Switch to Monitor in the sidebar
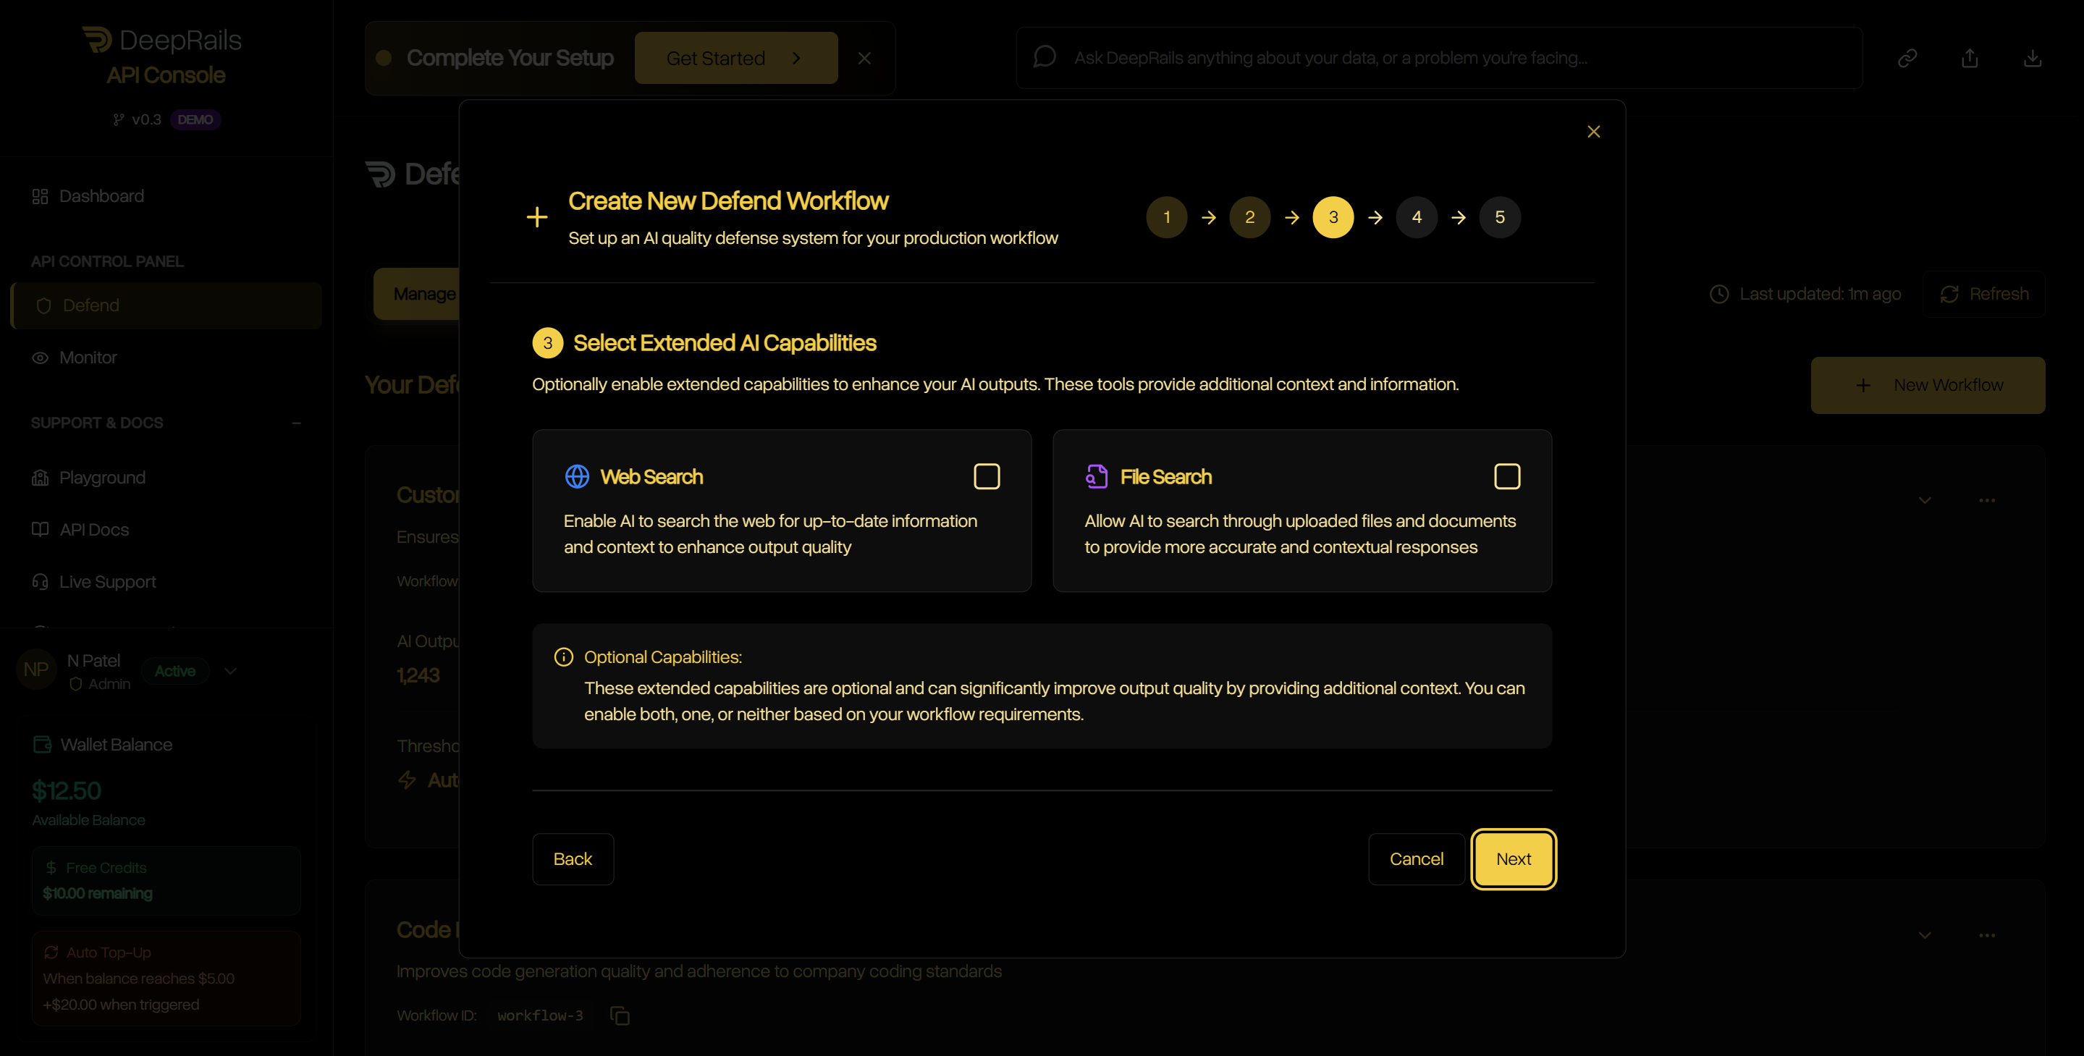This screenshot has width=2084, height=1056. click(x=87, y=357)
